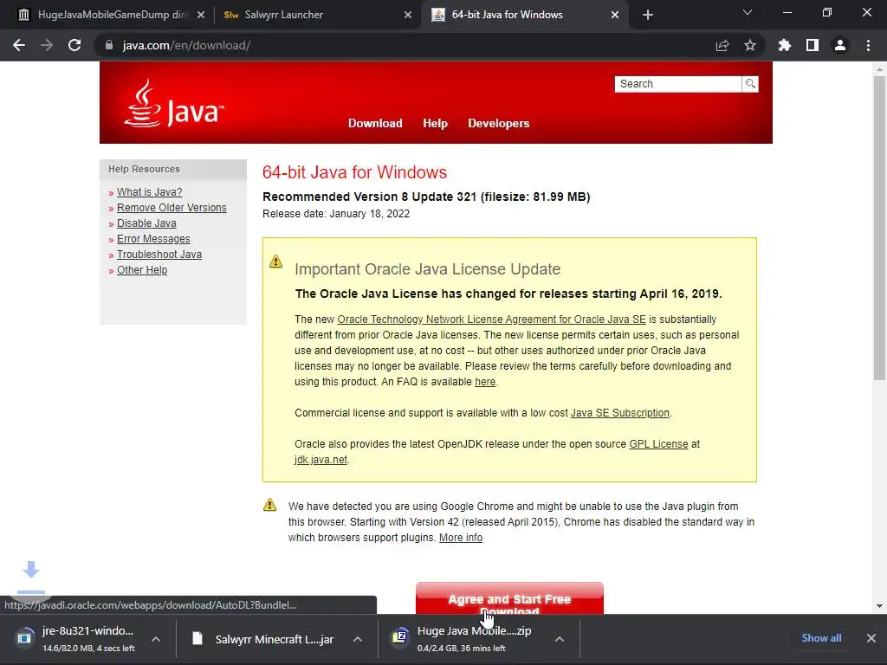Open the Chrome profile avatar menu
This screenshot has height=665, width=887.
[x=840, y=45]
